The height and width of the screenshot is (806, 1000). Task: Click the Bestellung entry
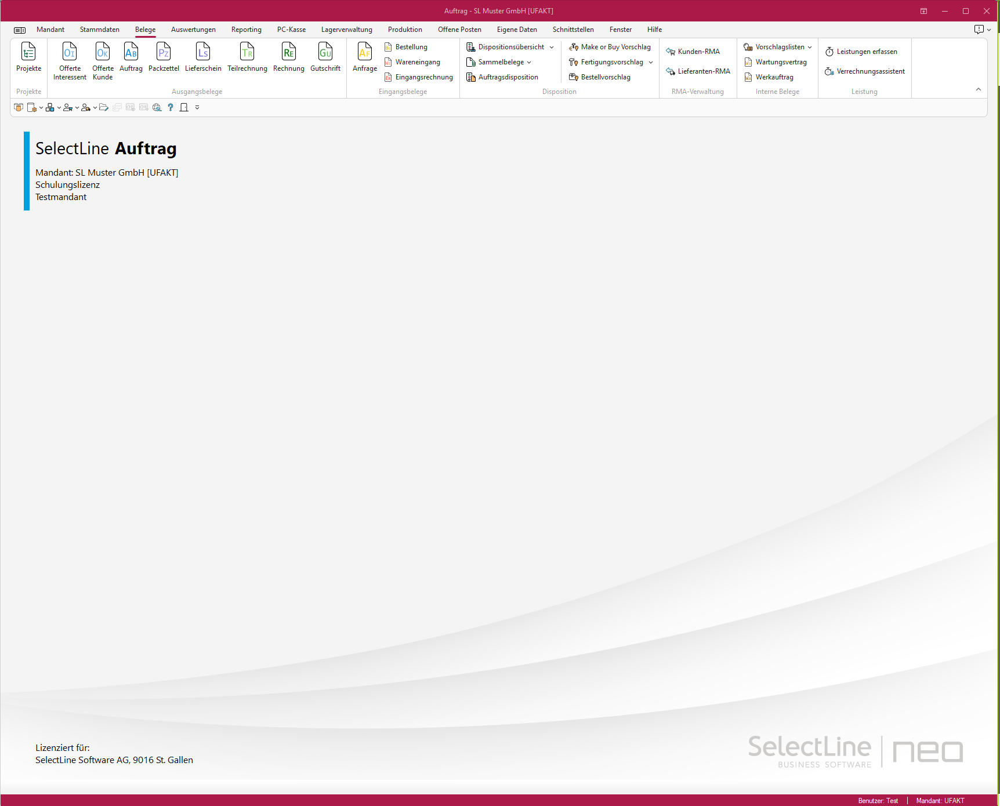click(x=406, y=47)
